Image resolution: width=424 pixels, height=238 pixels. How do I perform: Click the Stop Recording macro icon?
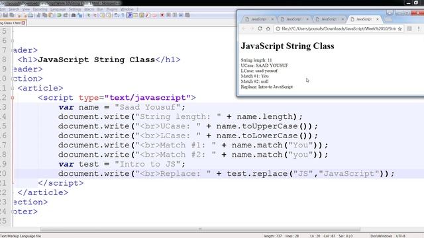tap(168, 15)
